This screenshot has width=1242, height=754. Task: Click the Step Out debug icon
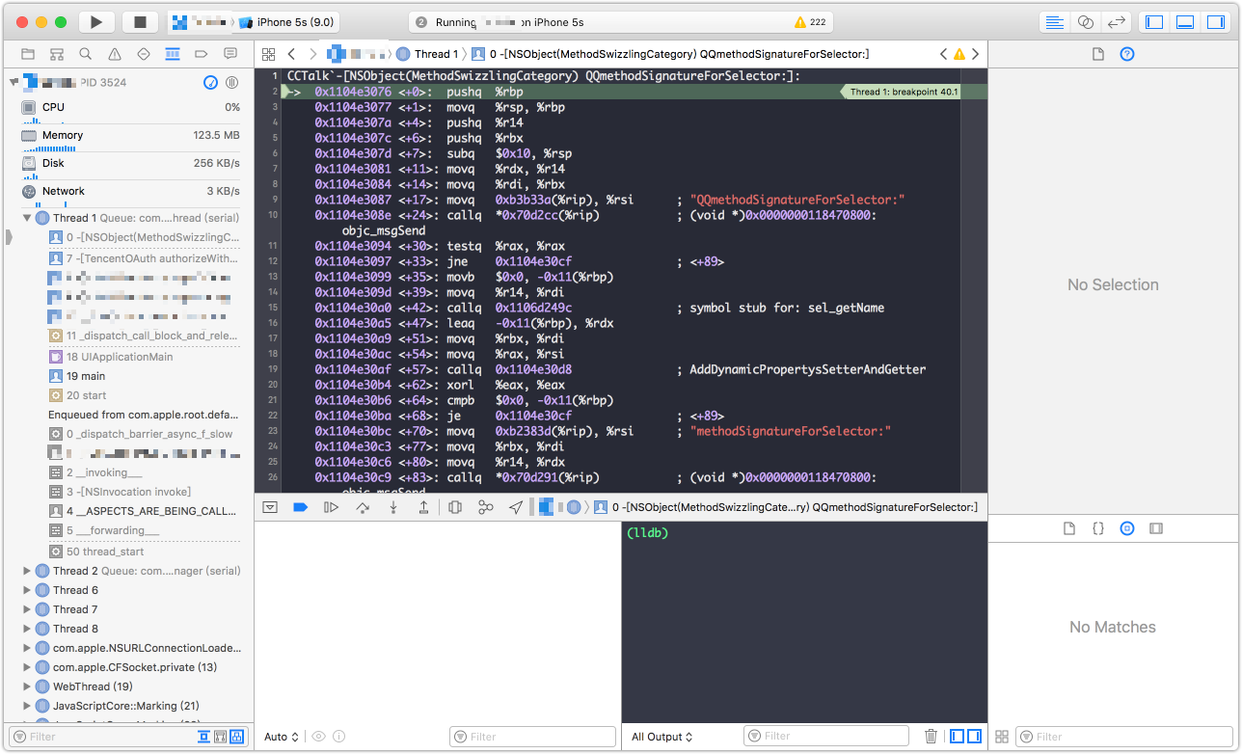tap(423, 507)
